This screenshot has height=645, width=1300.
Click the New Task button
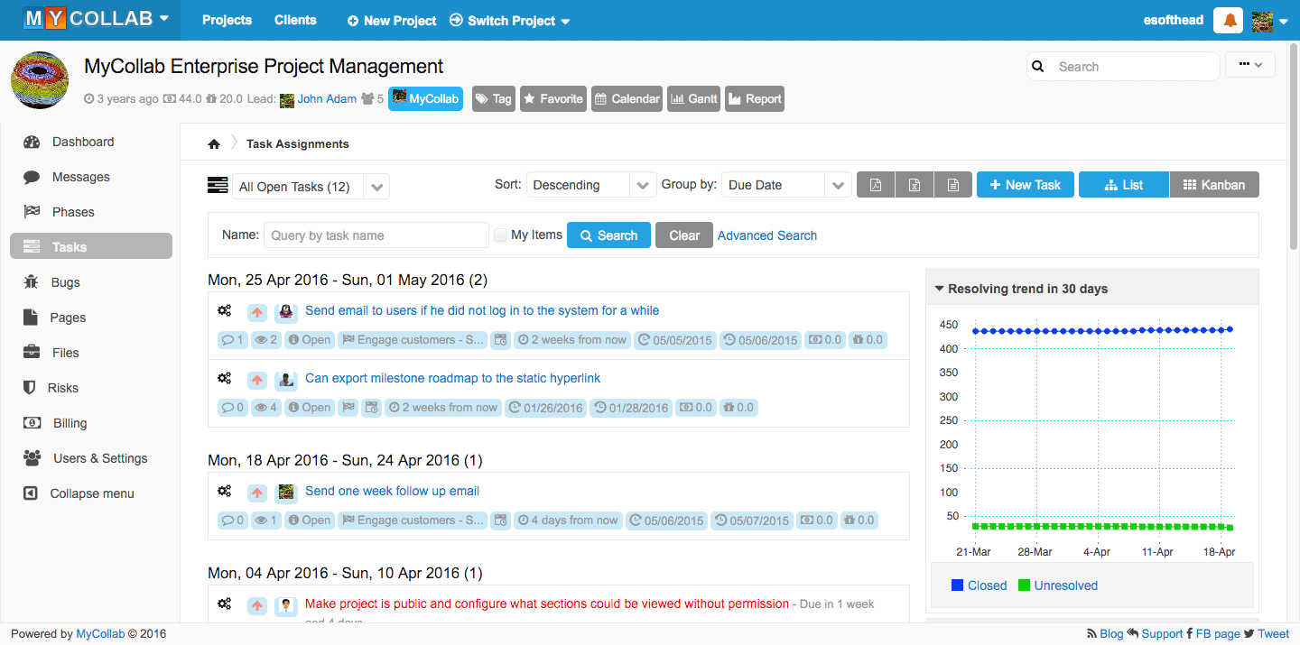coord(1026,185)
